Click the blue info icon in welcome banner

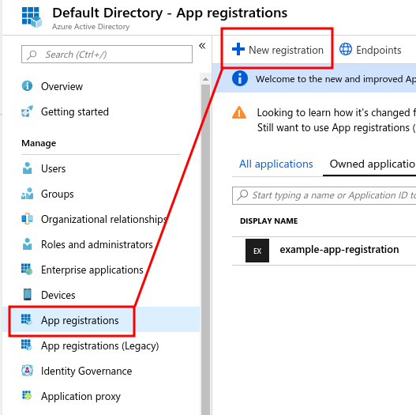tap(240, 78)
